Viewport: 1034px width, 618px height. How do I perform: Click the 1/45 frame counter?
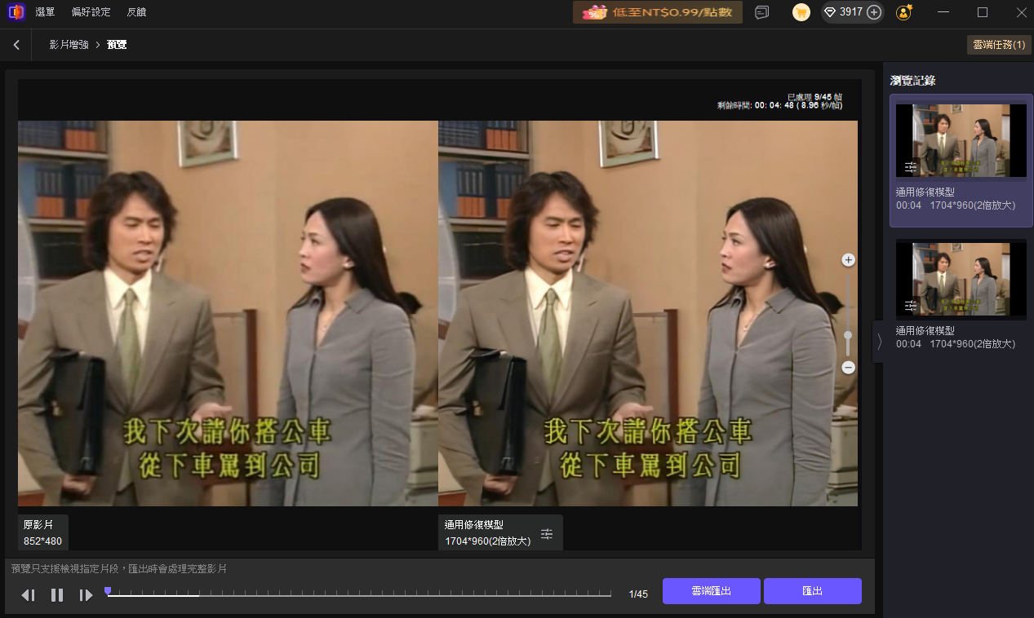(x=638, y=594)
